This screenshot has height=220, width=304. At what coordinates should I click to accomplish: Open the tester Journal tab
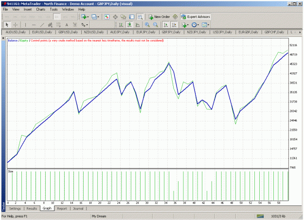(x=78, y=208)
